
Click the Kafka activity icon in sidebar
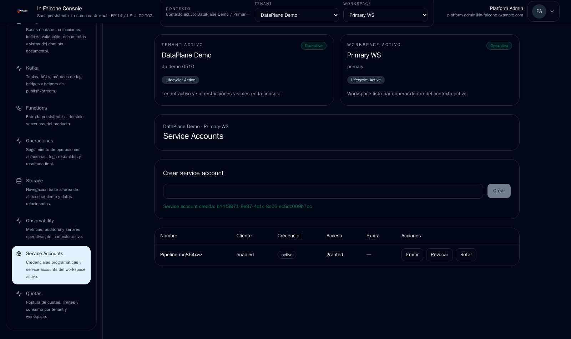pos(19,68)
